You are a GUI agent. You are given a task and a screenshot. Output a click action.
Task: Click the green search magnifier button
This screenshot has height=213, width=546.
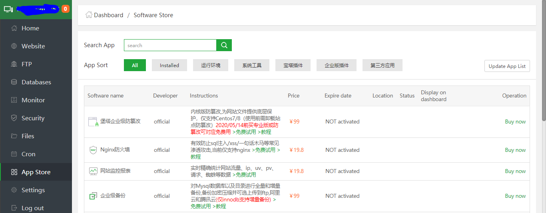(x=224, y=45)
